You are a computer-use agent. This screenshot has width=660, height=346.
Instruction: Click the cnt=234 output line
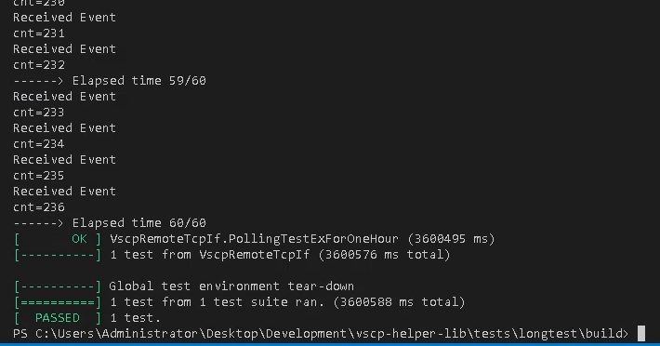click(39, 144)
